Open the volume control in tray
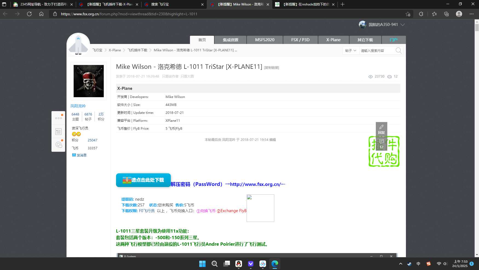 pyautogui.click(x=445, y=264)
